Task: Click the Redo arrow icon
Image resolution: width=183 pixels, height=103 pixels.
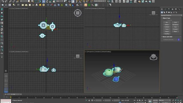Action: pos(6,1)
